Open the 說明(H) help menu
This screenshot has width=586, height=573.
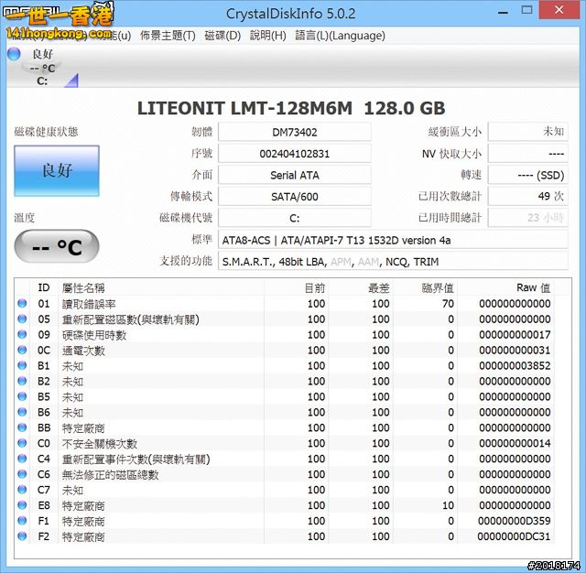pos(268,36)
